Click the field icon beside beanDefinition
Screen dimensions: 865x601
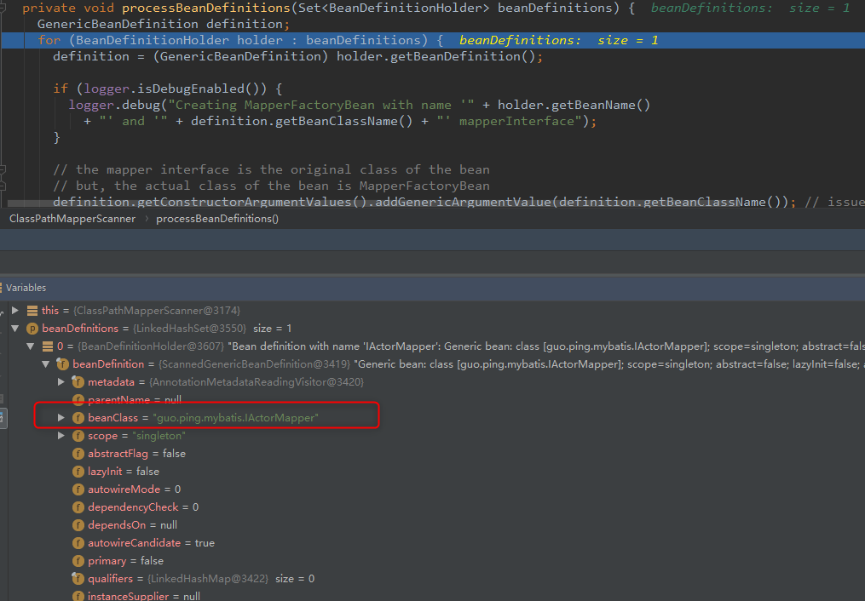point(63,364)
